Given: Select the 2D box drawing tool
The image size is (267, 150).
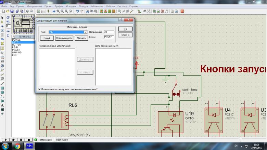Looking at the screenshot, I should (x=2, y=88).
